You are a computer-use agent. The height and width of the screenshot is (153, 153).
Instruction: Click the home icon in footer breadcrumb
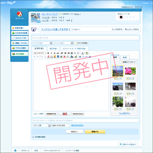[15, 150]
